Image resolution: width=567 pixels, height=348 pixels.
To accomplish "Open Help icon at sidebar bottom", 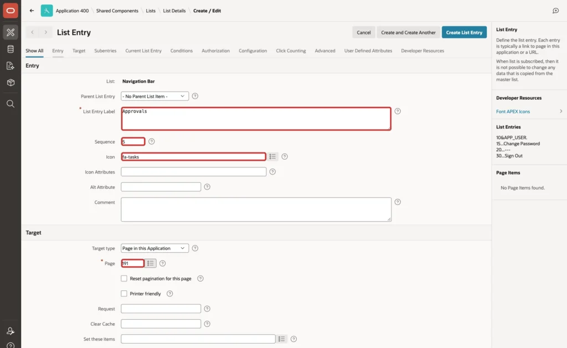I will [11, 345].
